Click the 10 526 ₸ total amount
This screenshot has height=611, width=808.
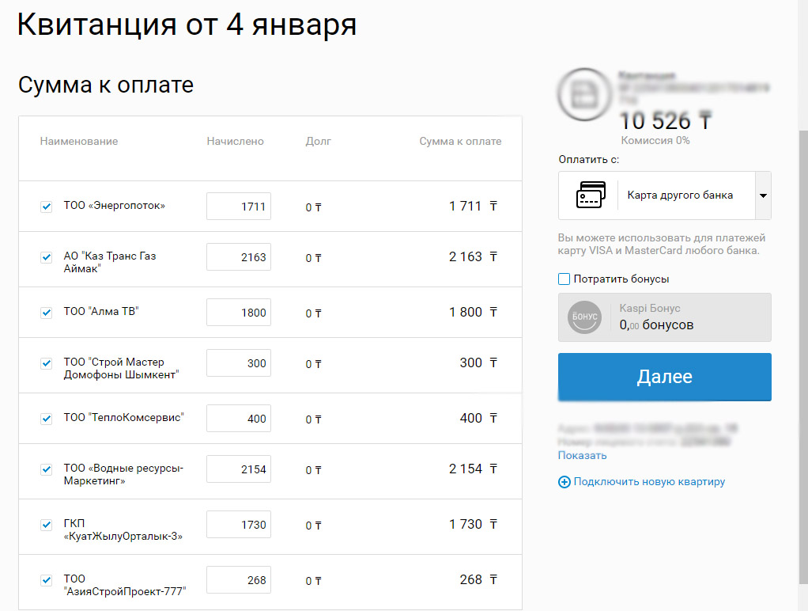[665, 121]
